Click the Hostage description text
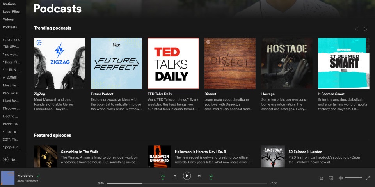Image resolution: width=375 pixels, height=187 pixels. pos(284,104)
